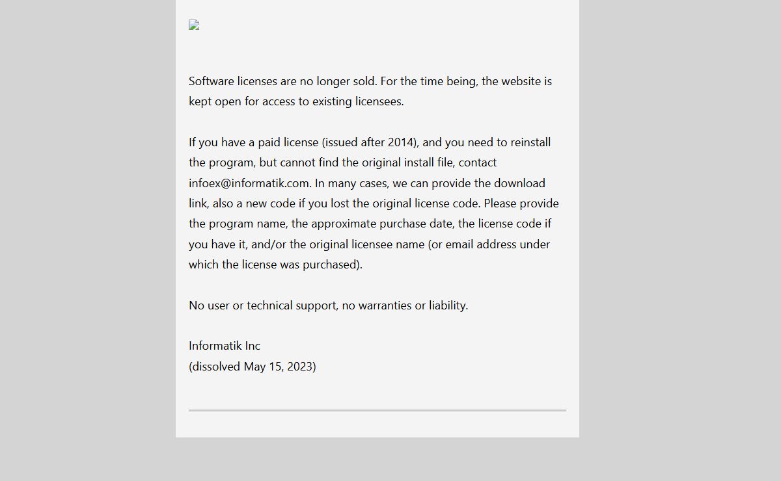Click the word "warranties"
781x481 pixels.
385,305
